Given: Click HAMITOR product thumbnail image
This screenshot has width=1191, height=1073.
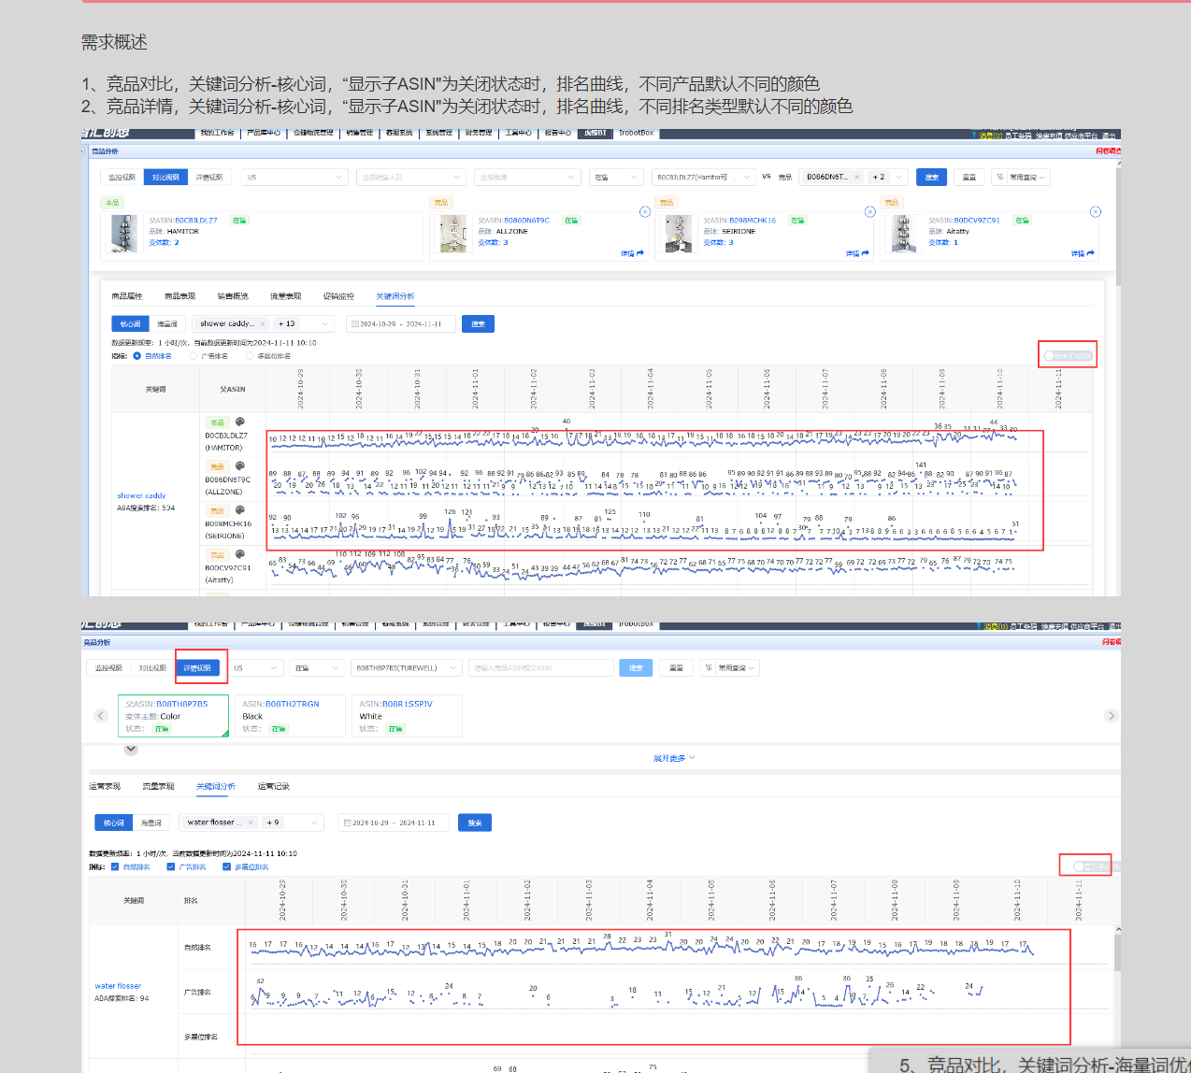Looking at the screenshot, I should click(x=124, y=234).
